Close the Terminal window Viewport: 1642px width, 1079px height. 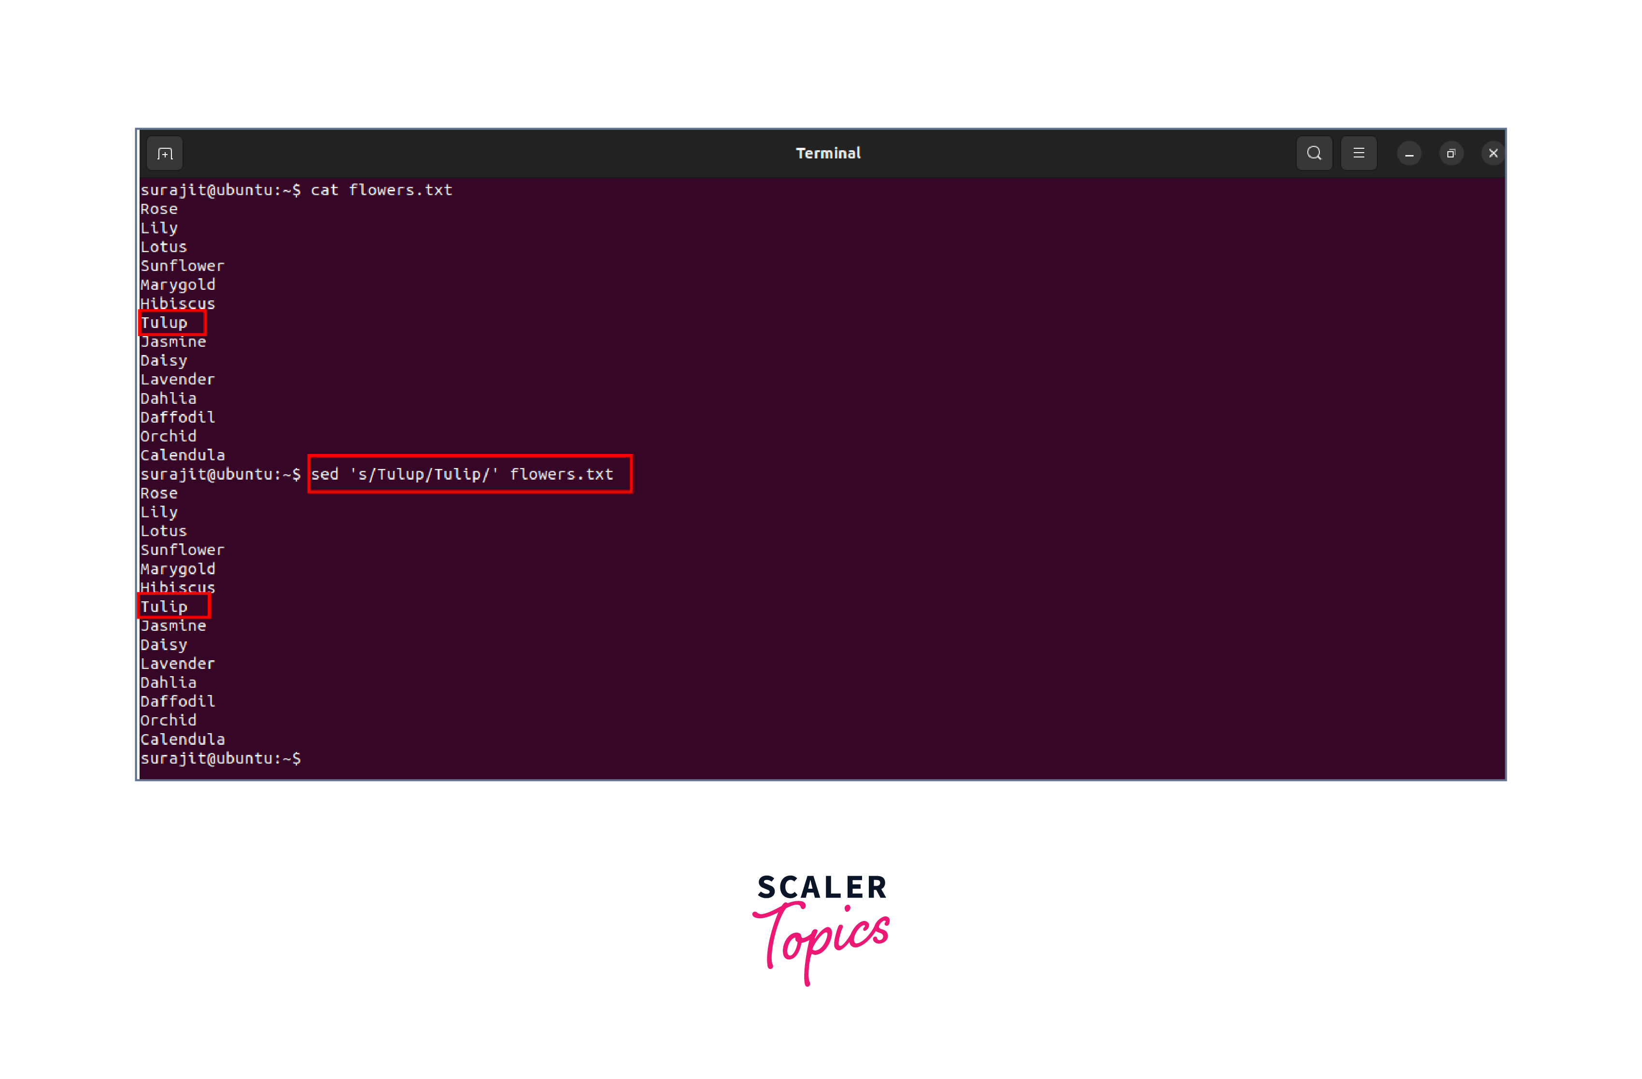[x=1493, y=153]
